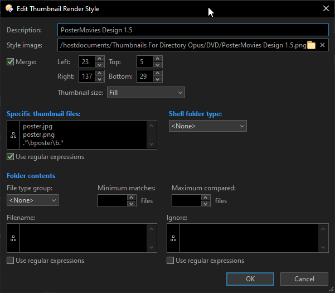Click the Description text field
Image resolution: width=335 pixels, height=293 pixels.
coord(193,30)
